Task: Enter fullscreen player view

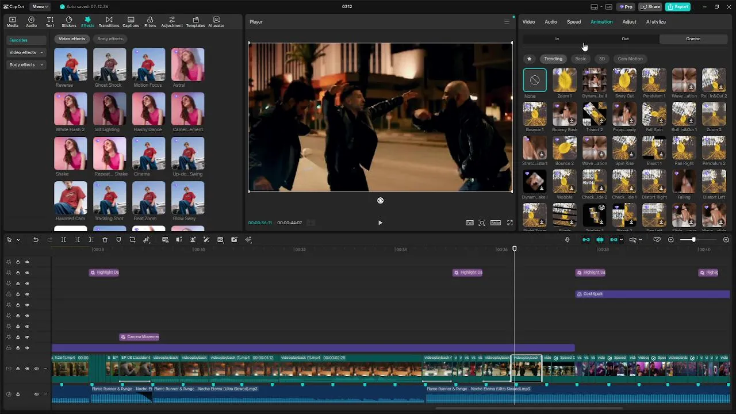Action: 509,223
